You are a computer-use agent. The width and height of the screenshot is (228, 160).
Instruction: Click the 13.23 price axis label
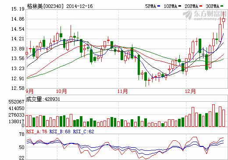18,68
